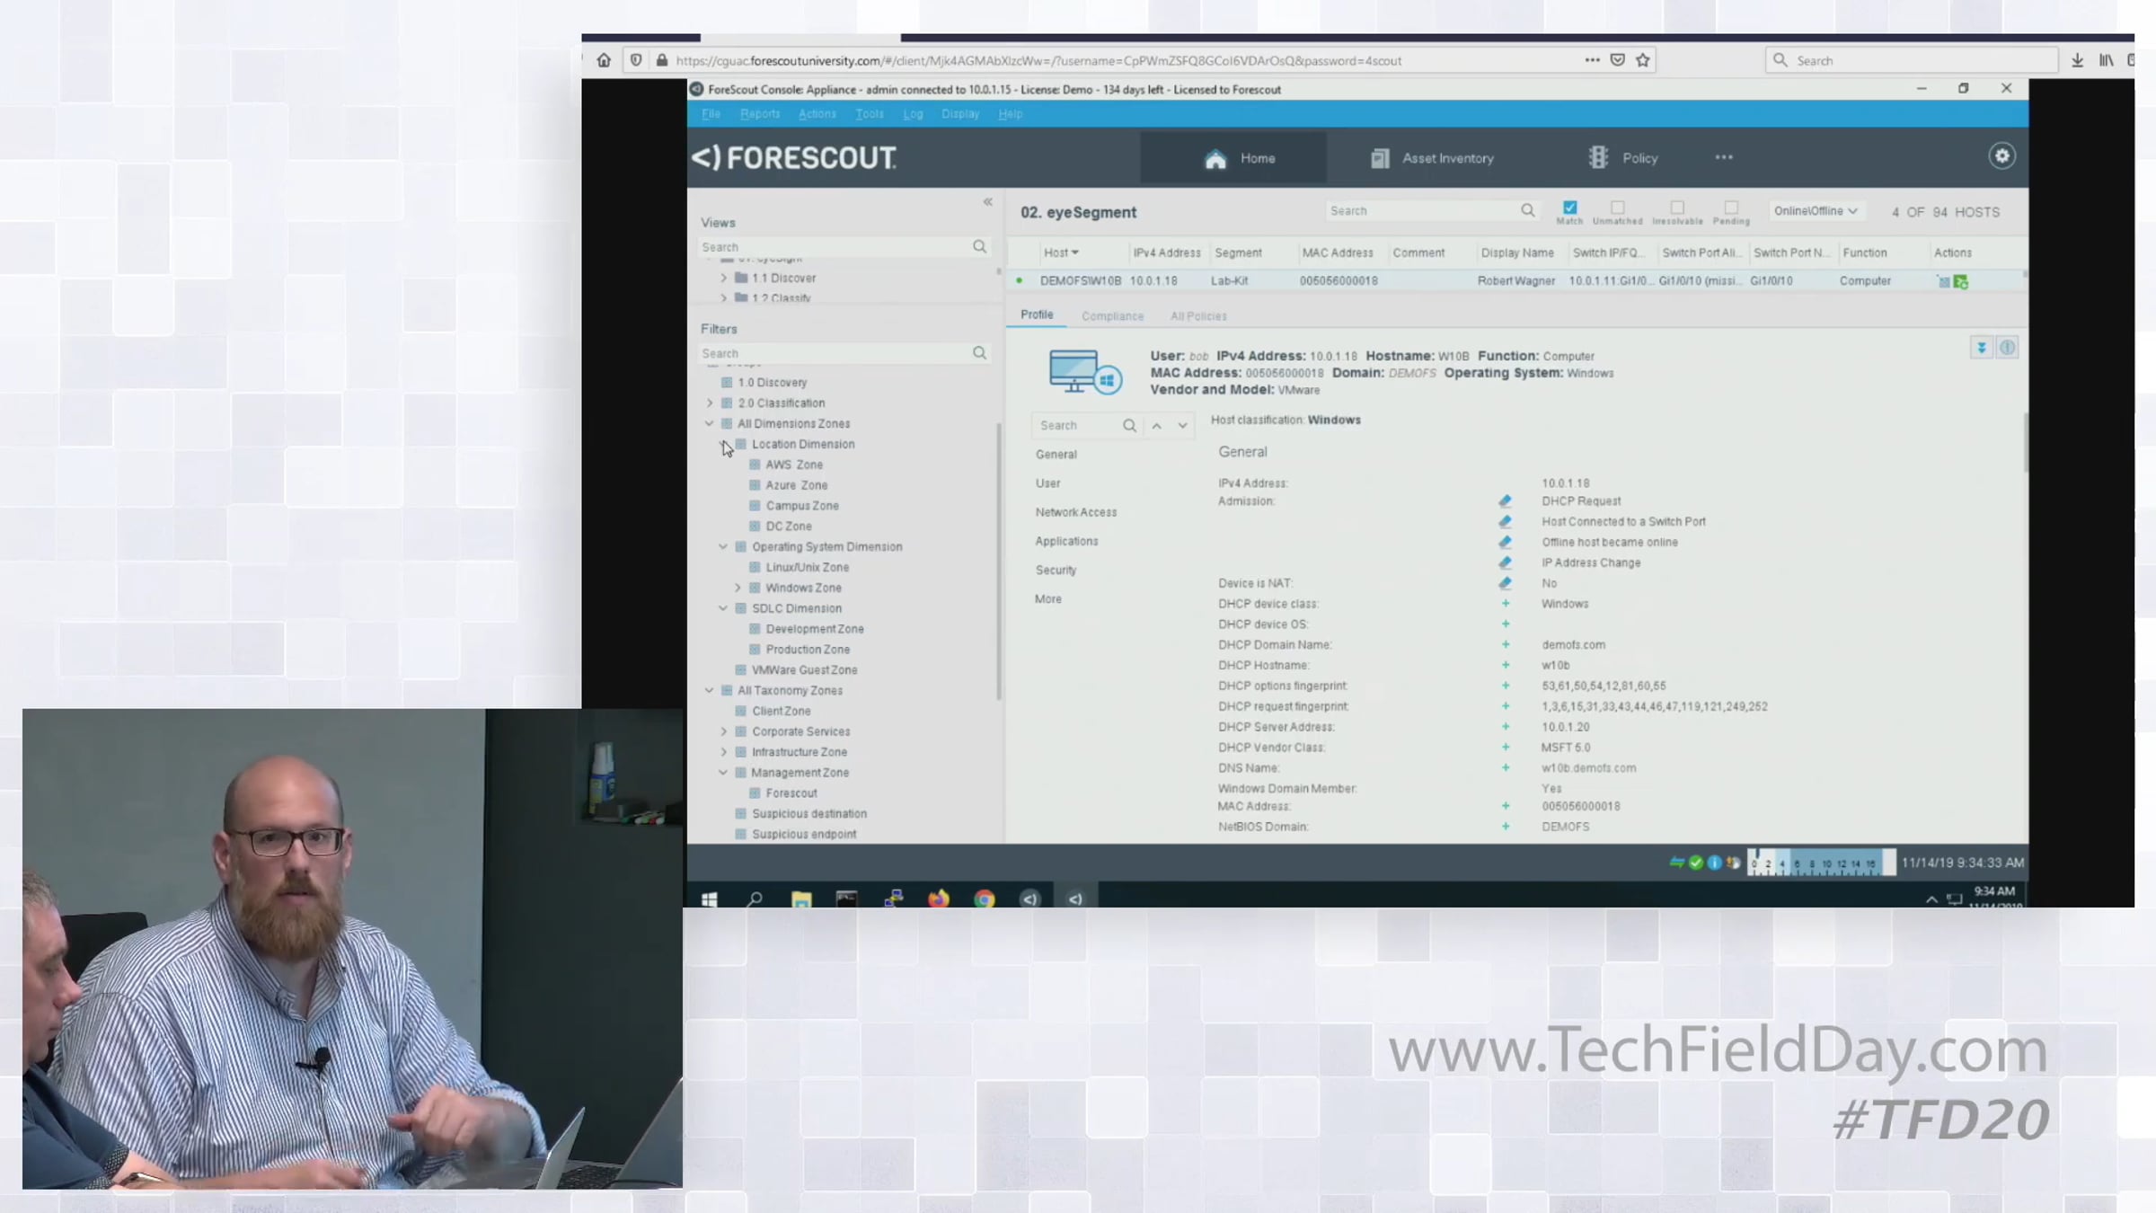Tick the Pending checkbox
The width and height of the screenshot is (2156, 1213).
coord(1731,208)
